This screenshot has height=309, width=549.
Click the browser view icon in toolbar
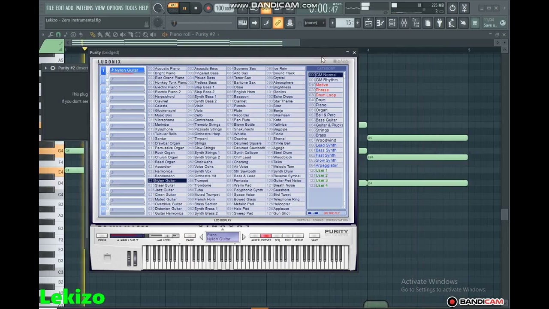[416, 23]
